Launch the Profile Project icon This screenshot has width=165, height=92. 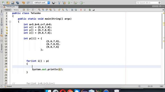81,3
